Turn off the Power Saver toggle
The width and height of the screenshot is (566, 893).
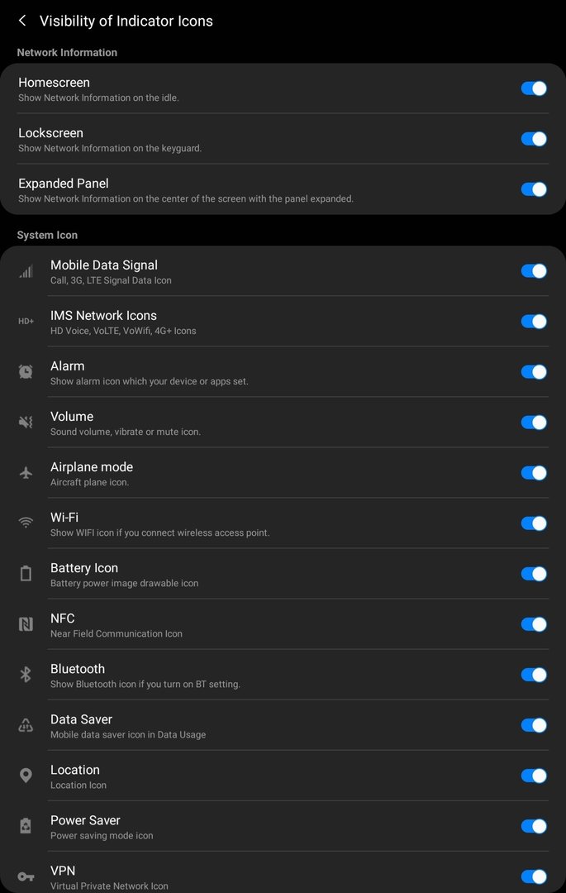534,826
